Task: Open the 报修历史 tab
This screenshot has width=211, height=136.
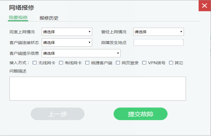Action: click(x=49, y=18)
